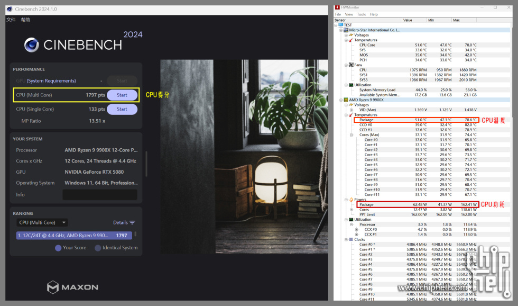Open ranking Details in Cinebench

124,223
